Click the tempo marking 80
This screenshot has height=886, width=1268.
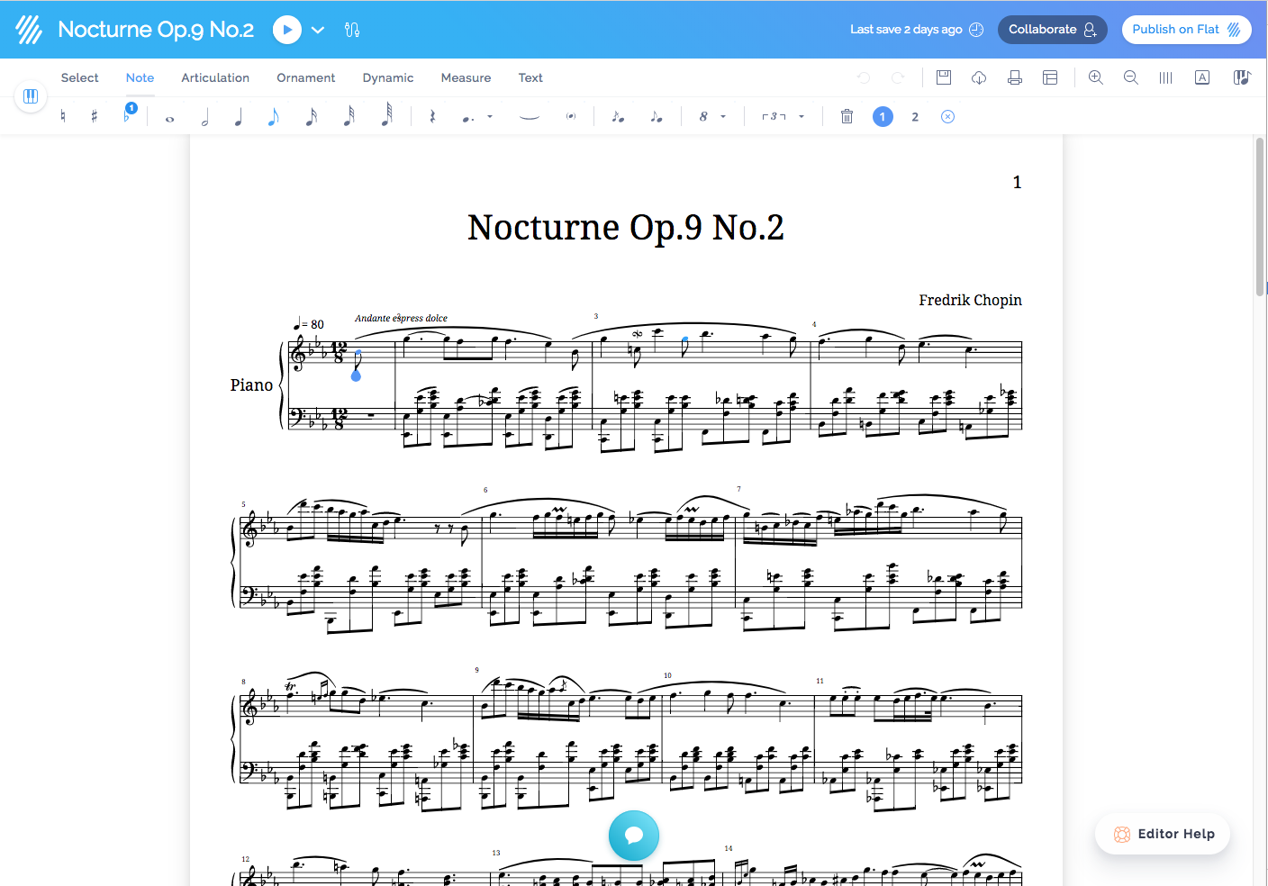click(x=309, y=324)
